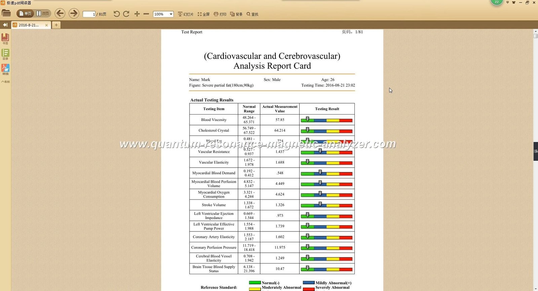Click the page number input field

pos(89,14)
